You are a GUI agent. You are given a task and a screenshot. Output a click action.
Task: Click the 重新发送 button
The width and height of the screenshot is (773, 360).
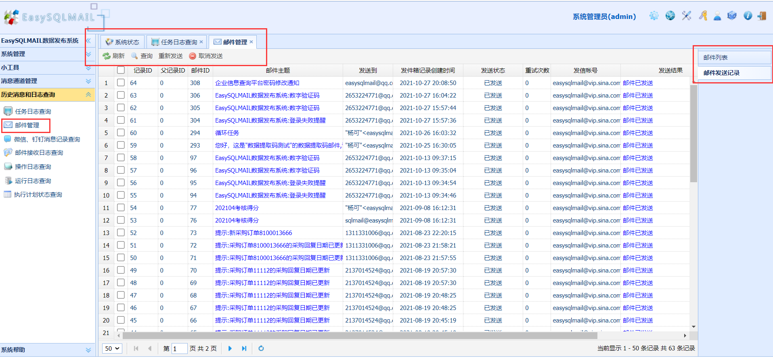click(x=170, y=56)
